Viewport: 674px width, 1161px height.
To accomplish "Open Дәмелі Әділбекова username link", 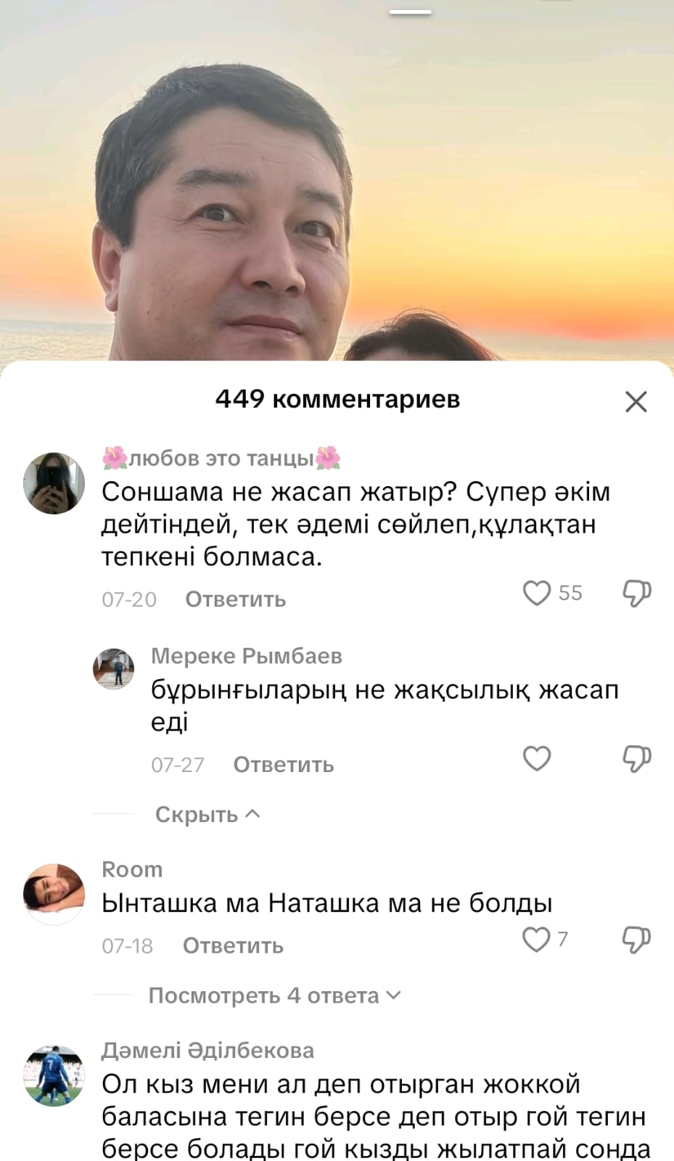I will [208, 1050].
